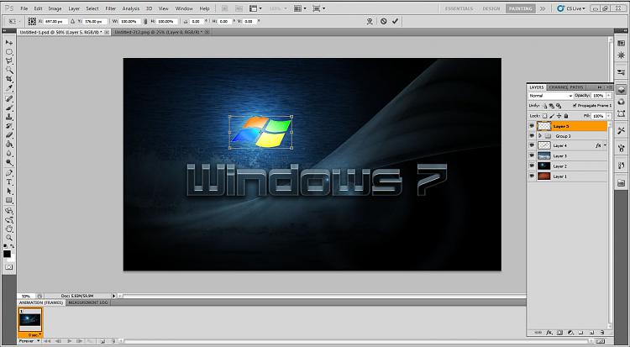Select the Move tool

point(9,43)
